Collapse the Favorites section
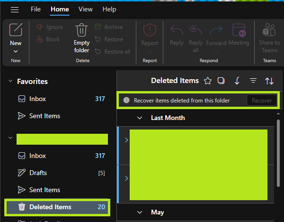The width and height of the screenshot is (284, 222). tap(10, 81)
